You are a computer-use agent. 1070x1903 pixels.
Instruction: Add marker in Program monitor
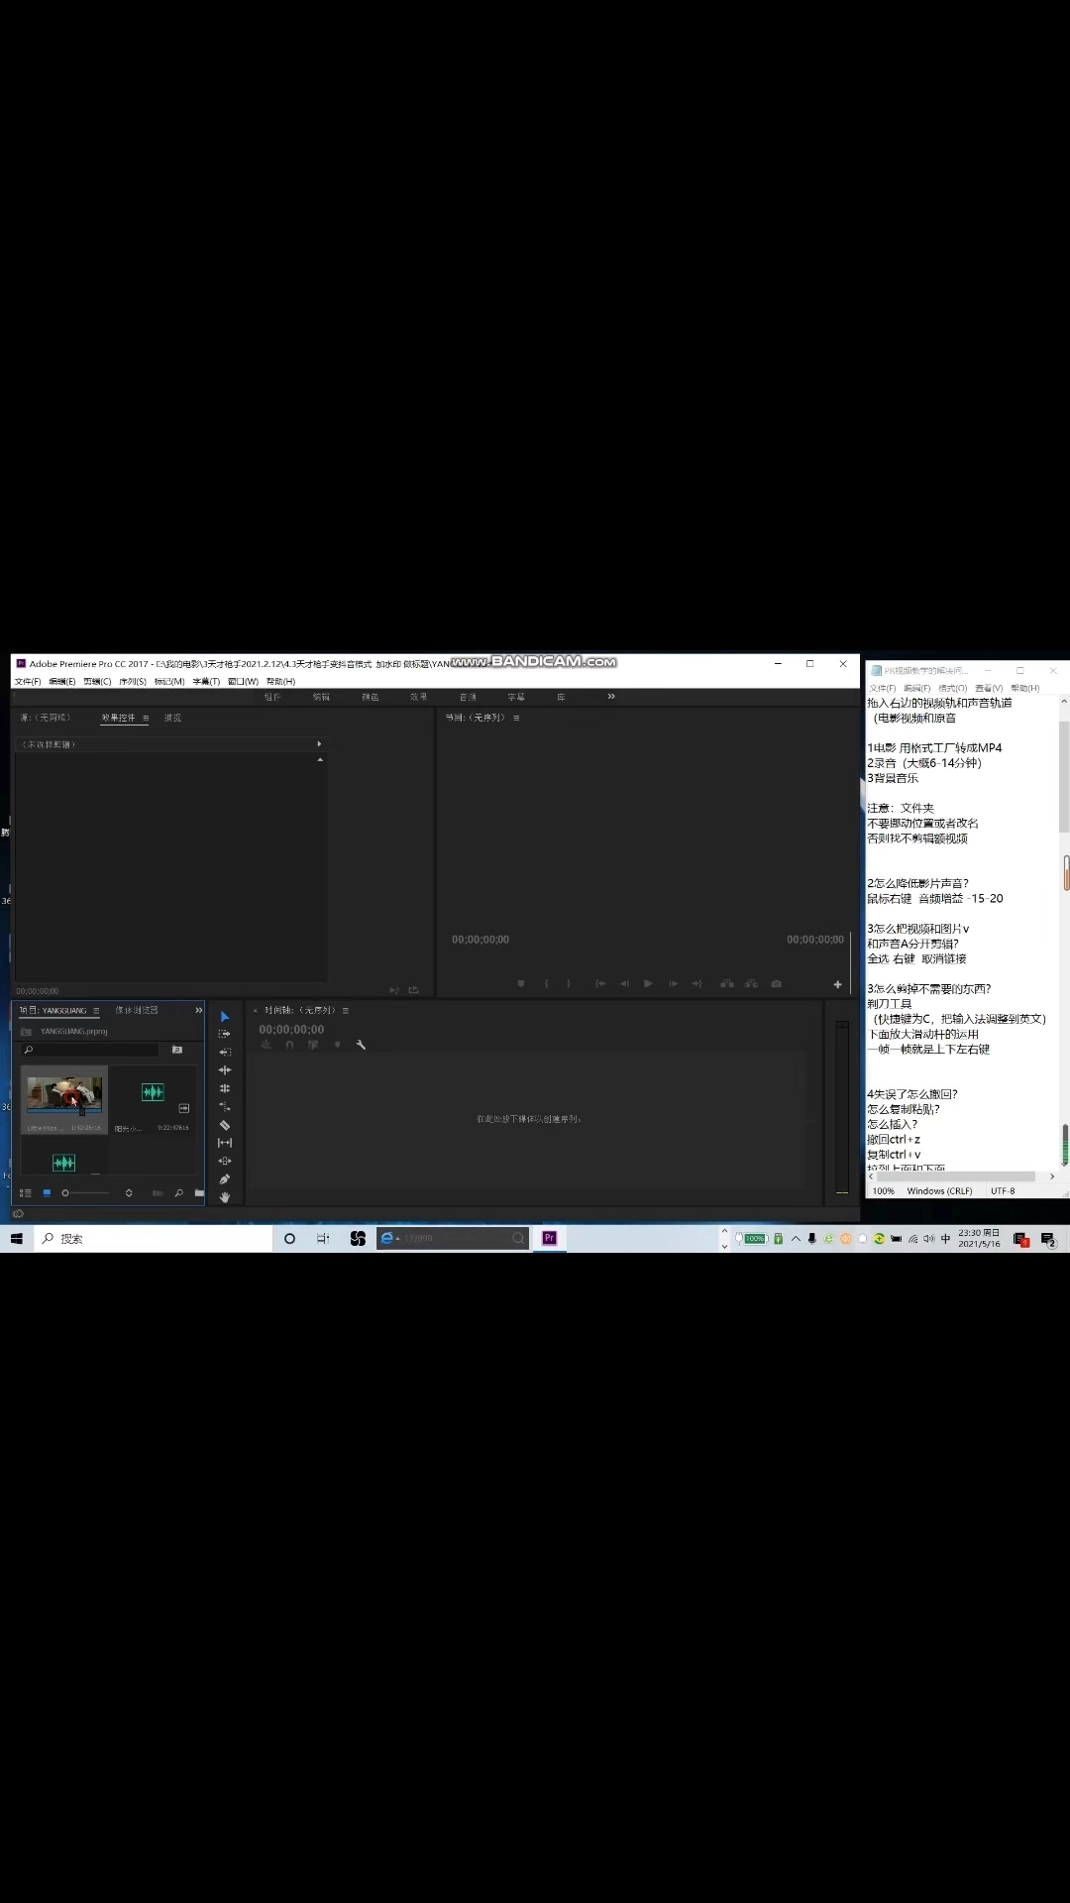(x=521, y=984)
